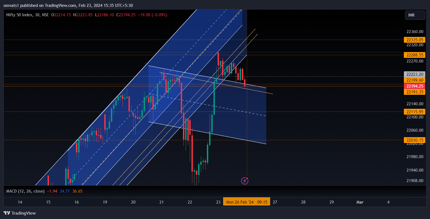430x219 pixels.
Task: Click the orange signal value 36.65
Action: (x=77, y=191)
